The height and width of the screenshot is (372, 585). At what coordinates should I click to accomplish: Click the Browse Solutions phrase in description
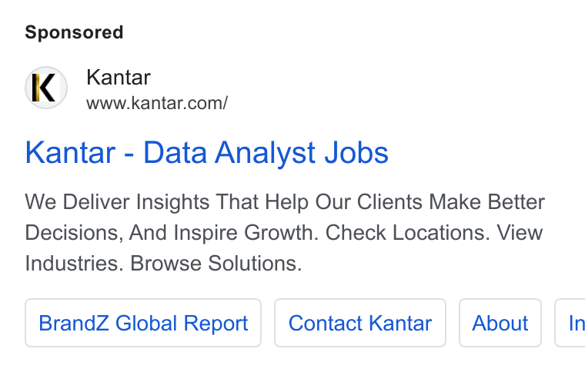[x=216, y=264]
